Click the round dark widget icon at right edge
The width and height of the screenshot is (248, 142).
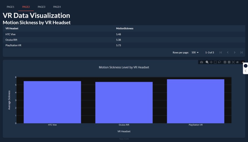tap(246, 66)
